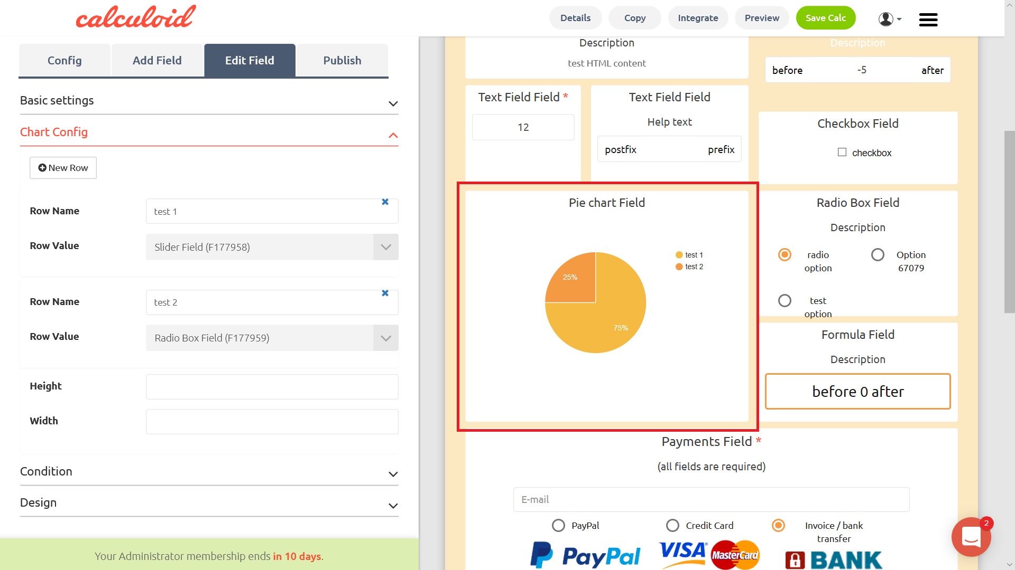Tick the checkbox in Checkbox Field
This screenshot has height=570, width=1015.
(x=842, y=152)
